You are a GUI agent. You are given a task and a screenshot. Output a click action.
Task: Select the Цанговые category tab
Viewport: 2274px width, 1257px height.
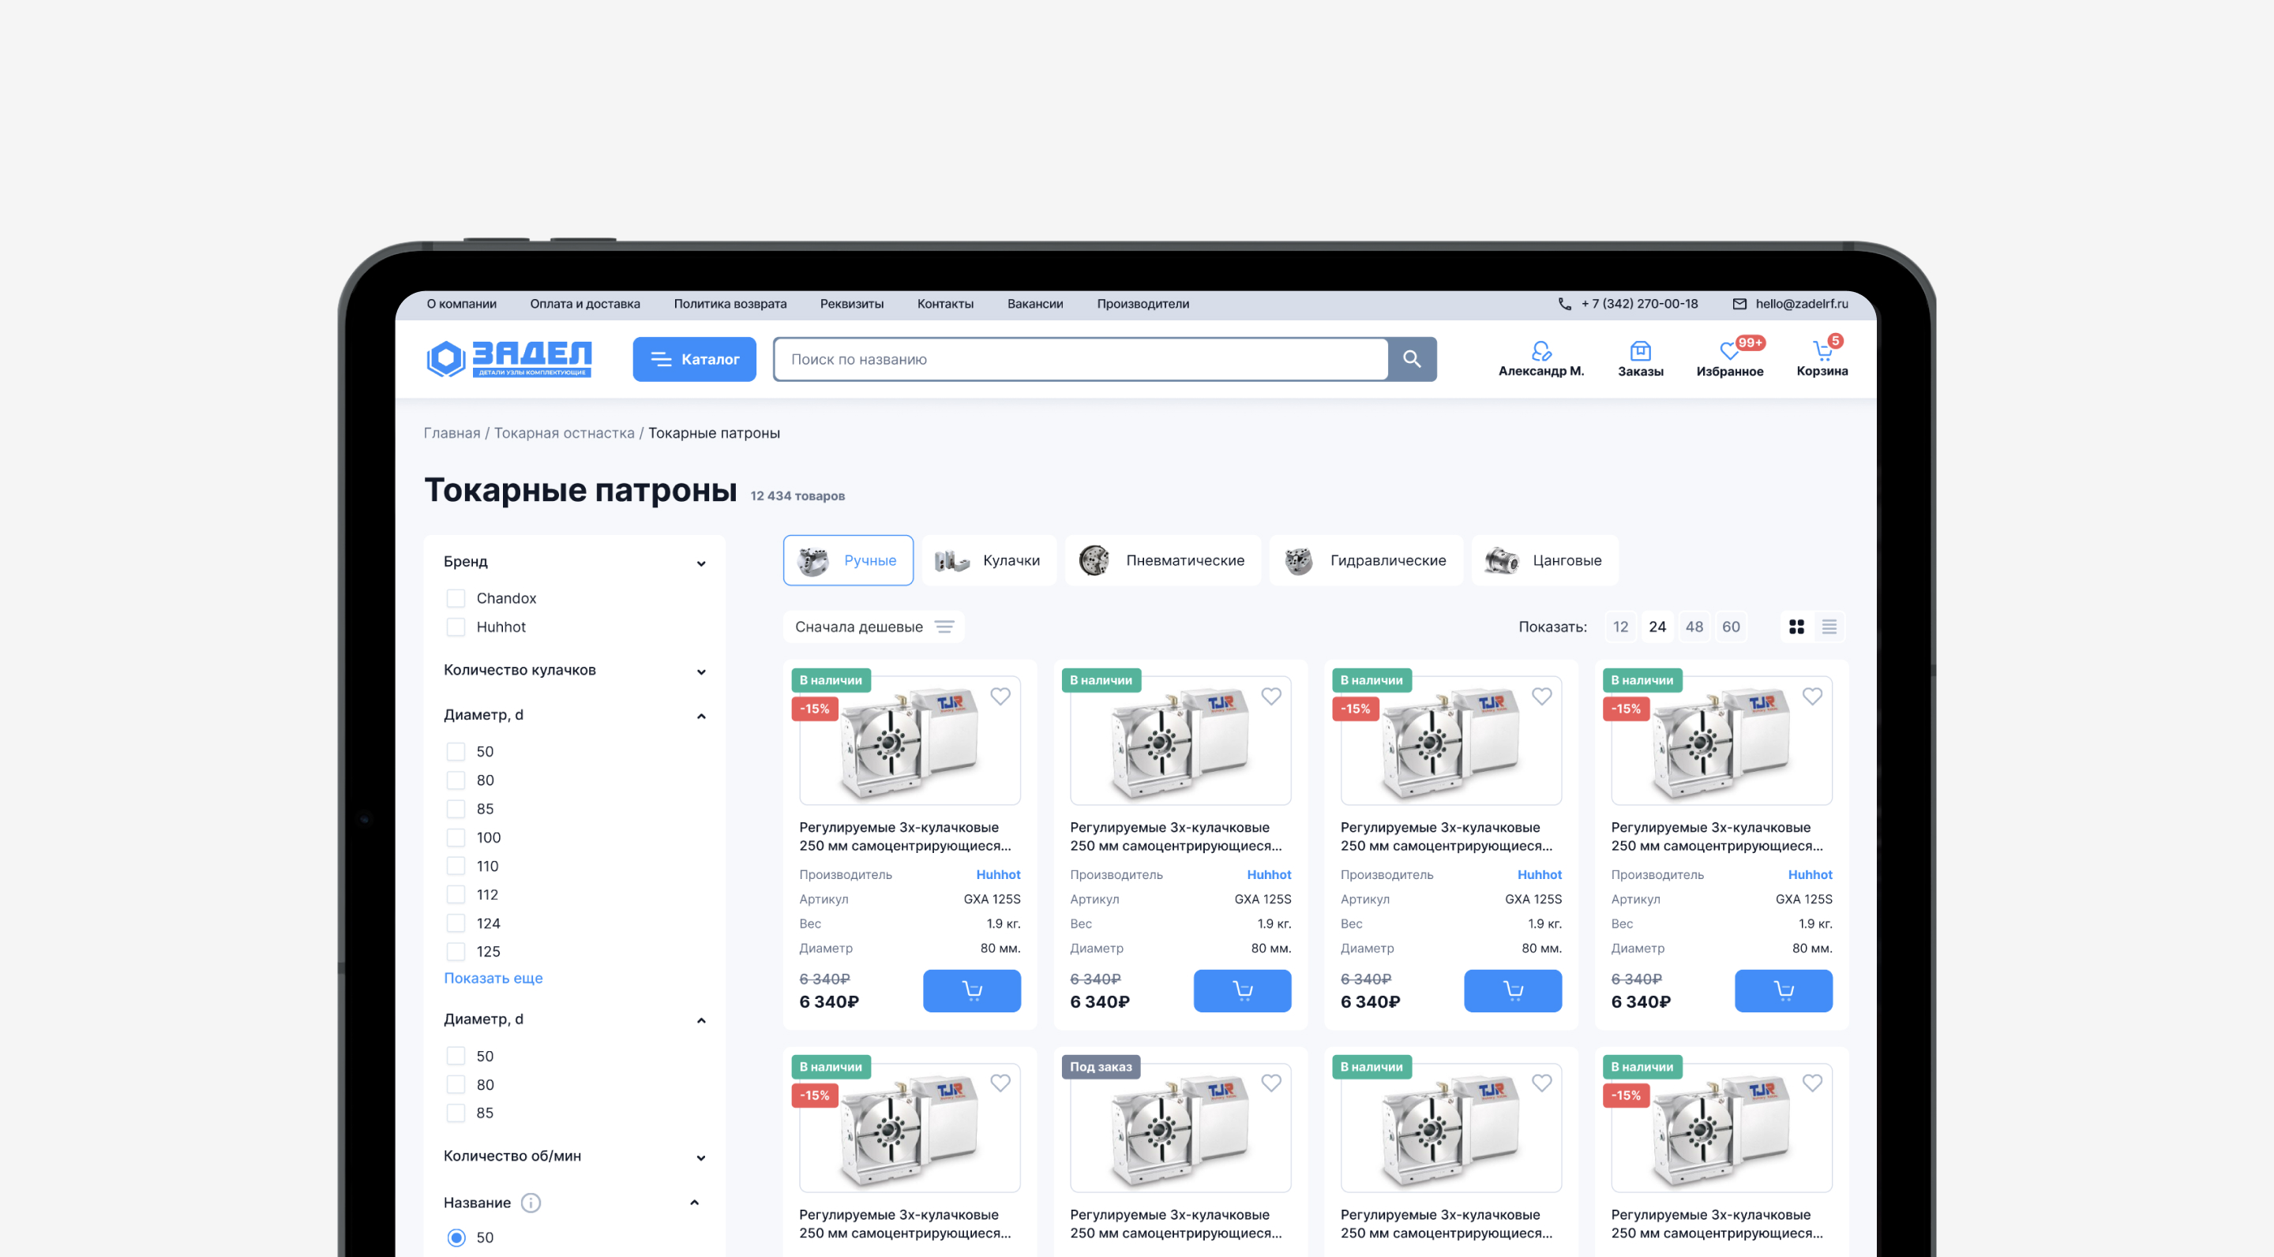[1545, 560]
